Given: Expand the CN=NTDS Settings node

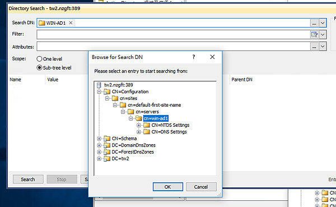Looking at the screenshot, I should coord(139,125).
